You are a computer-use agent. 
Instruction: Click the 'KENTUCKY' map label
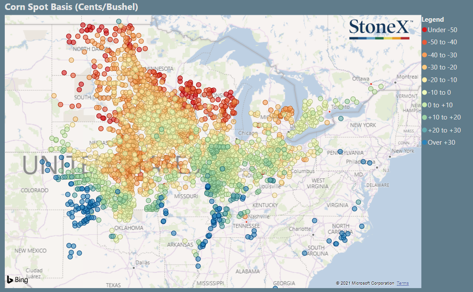coord(265,205)
